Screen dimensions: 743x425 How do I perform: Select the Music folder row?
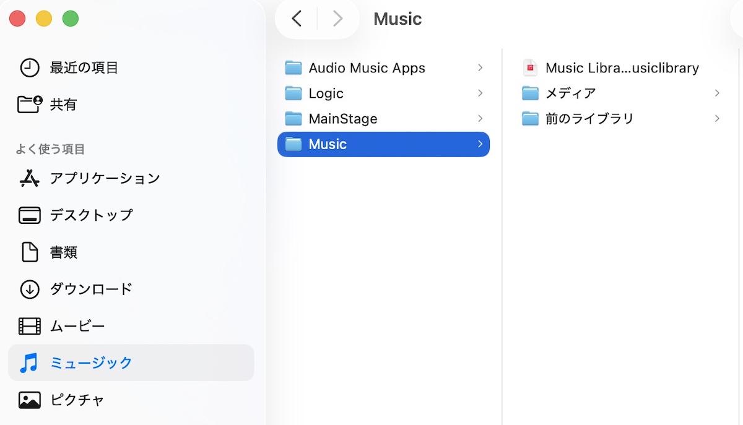383,144
